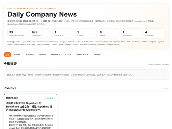Click the bullet mentioning HTTP 403
The width and height of the screenshot is (172, 129).
coord(31,126)
